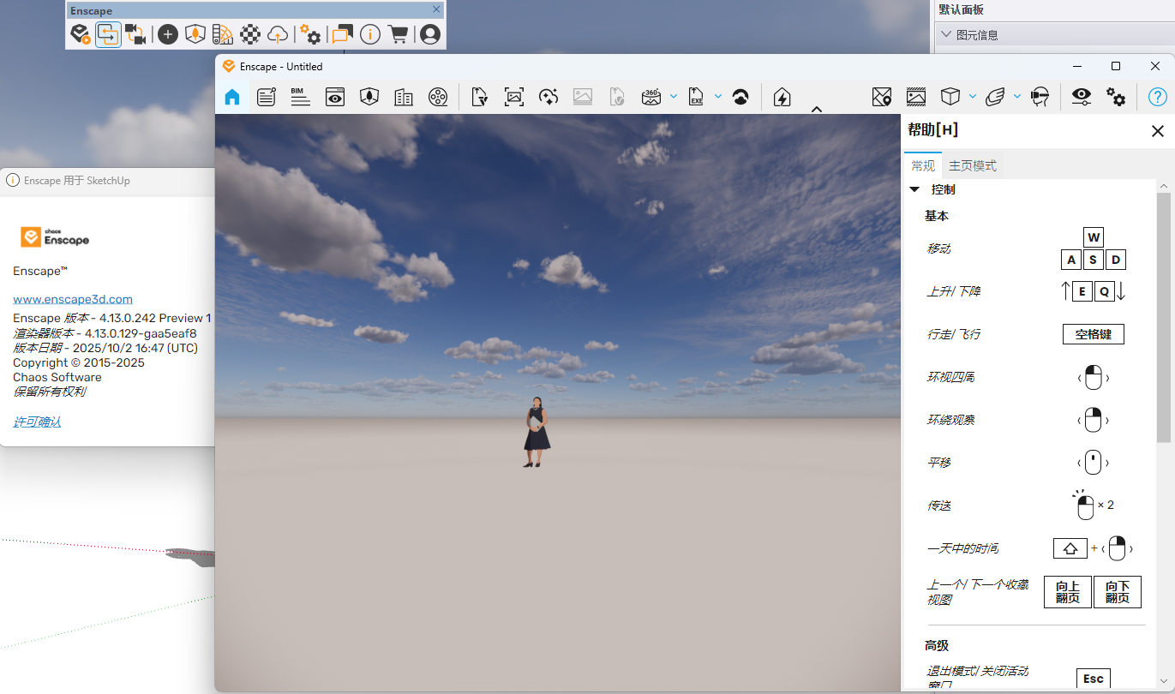Open dropdown arrow next to 360 panorama

[674, 96]
